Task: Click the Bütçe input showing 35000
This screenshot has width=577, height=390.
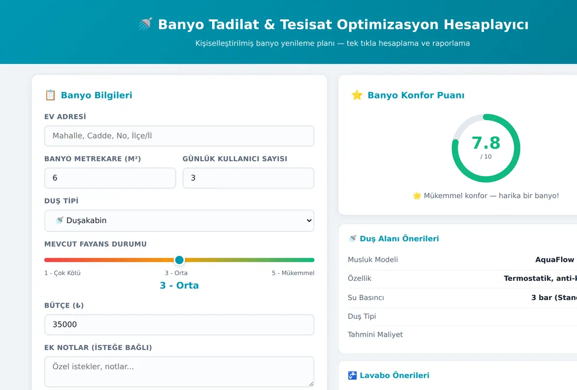Action: [179, 325]
